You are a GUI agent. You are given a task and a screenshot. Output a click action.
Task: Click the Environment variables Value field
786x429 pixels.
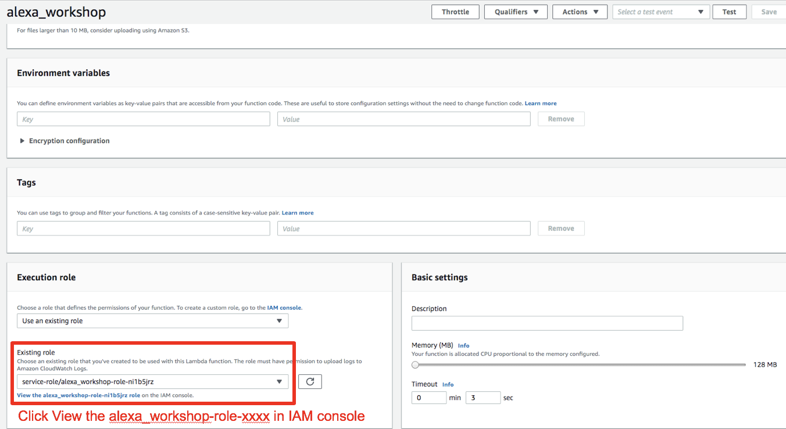404,119
